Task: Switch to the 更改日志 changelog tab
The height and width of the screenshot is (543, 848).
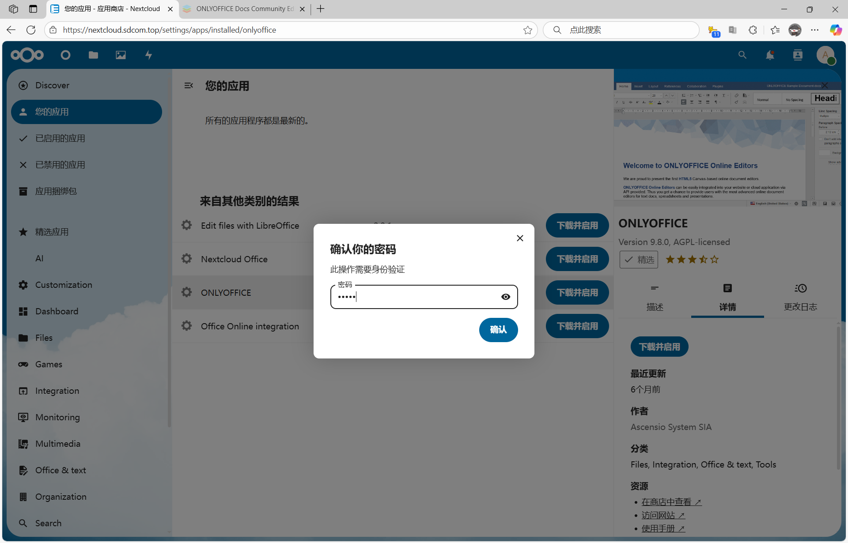Action: tap(800, 298)
